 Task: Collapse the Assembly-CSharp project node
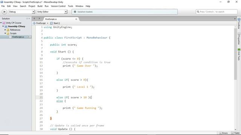point(3,26)
